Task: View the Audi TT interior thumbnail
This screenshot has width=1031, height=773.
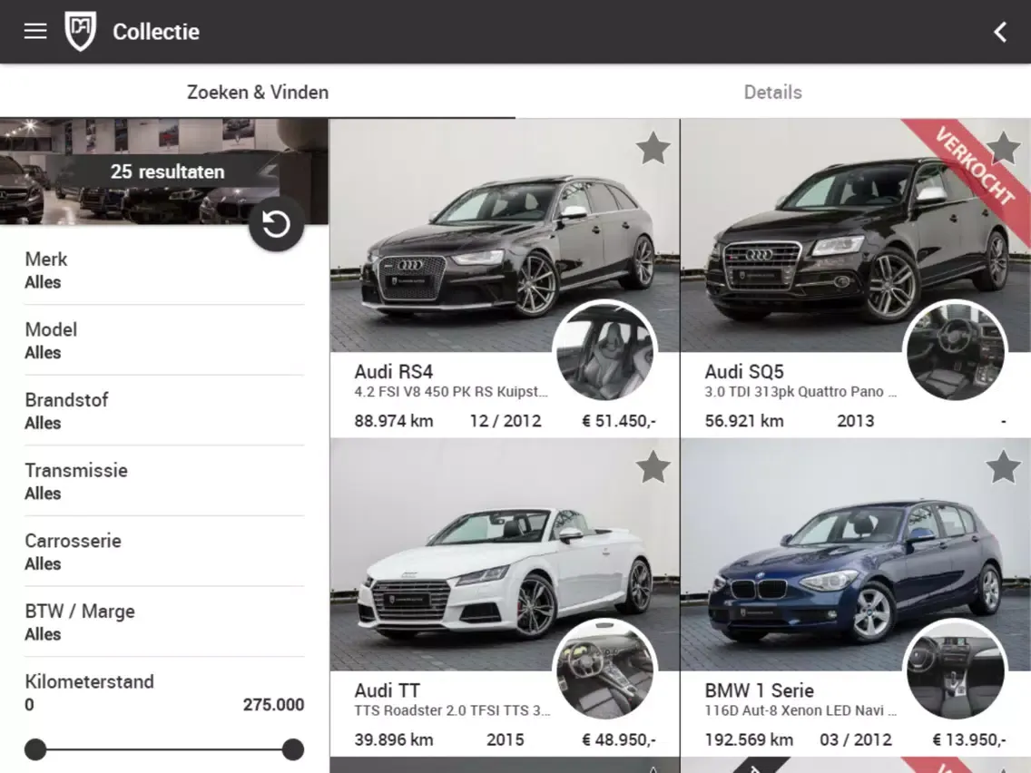Action: [x=605, y=670]
